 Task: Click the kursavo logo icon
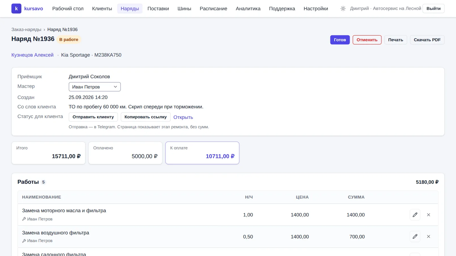point(16,9)
